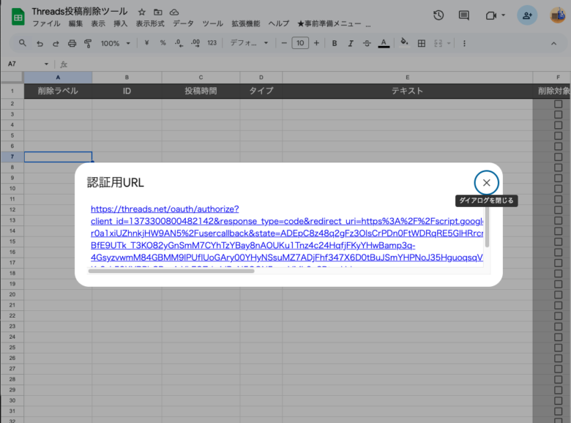Screen dimensions: 571x423
Task: Search the menus magnifier icon
Action: coord(23,43)
